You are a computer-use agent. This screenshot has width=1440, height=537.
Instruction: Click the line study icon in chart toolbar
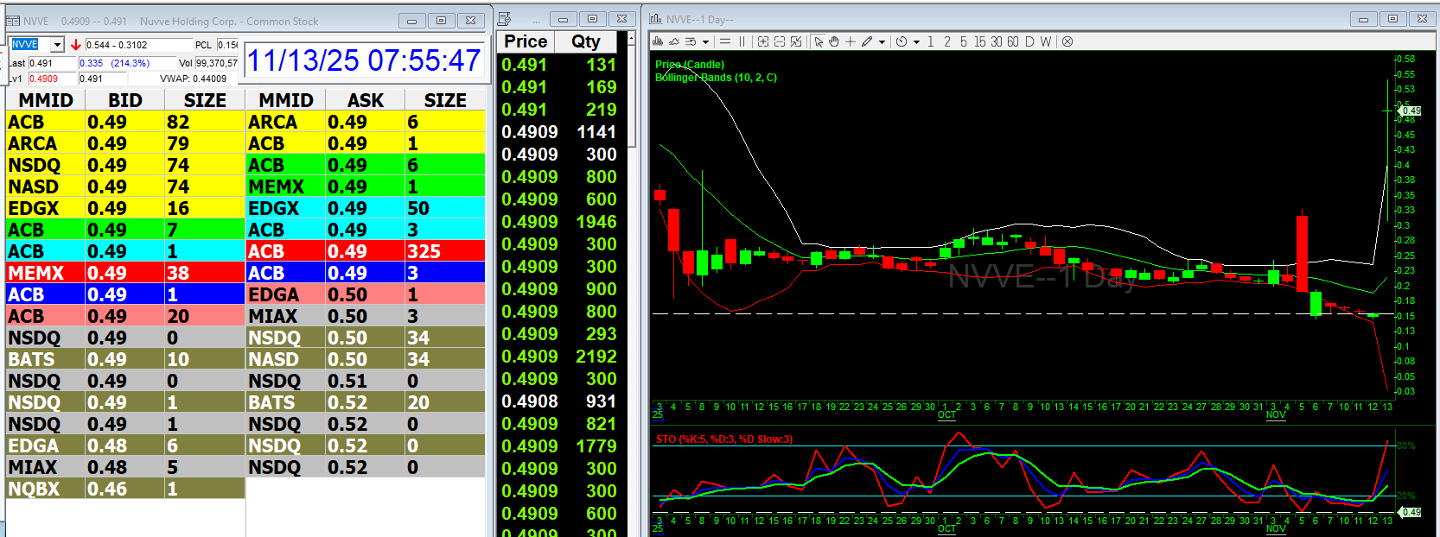(x=674, y=41)
